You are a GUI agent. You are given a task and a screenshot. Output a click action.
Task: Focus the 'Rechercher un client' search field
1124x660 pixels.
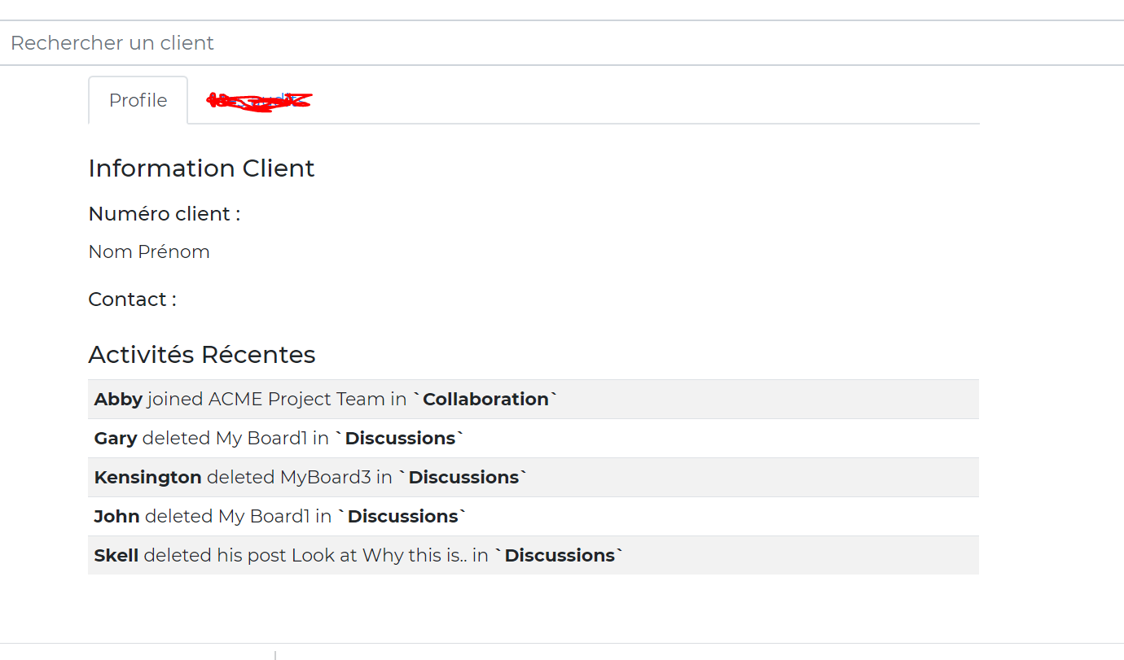coord(562,43)
